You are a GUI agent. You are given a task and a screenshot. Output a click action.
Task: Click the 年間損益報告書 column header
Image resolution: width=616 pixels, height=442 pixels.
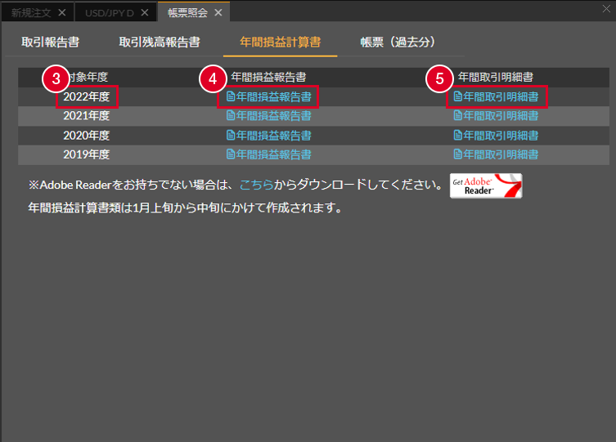pos(268,77)
